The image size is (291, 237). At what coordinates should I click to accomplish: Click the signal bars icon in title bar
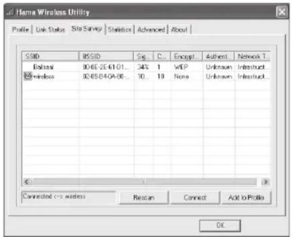pyautogui.click(x=10, y=12)
